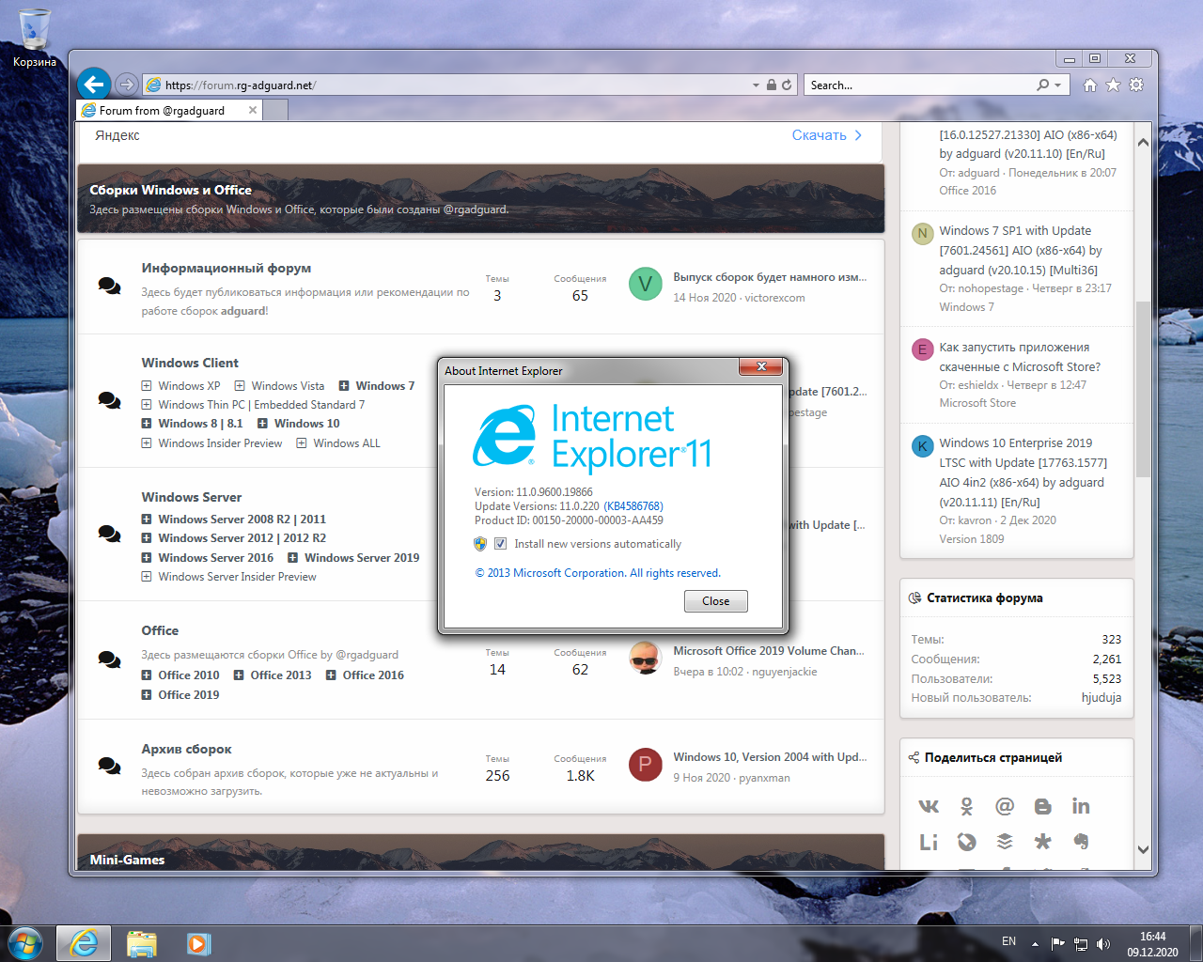Go back with the browser Back arrow
Viewport: 1203px width, 962px height.
click(x=94, y=85)
